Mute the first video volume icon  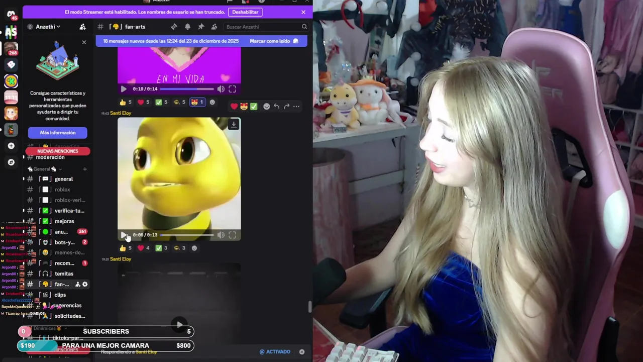(221, 89)
